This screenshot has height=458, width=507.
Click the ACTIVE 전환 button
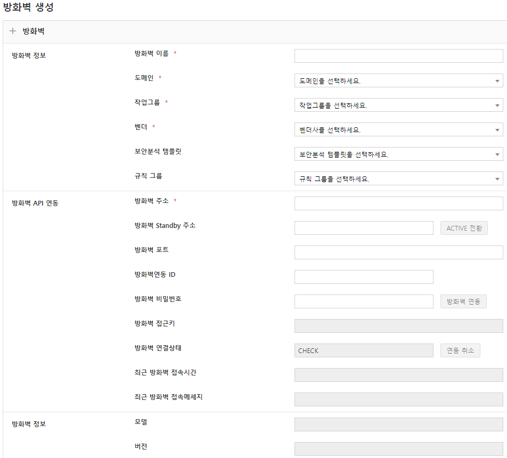(464, 228)
